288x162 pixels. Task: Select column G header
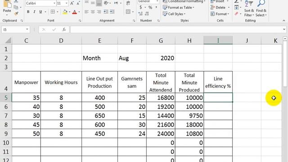(x=161, y=40)
